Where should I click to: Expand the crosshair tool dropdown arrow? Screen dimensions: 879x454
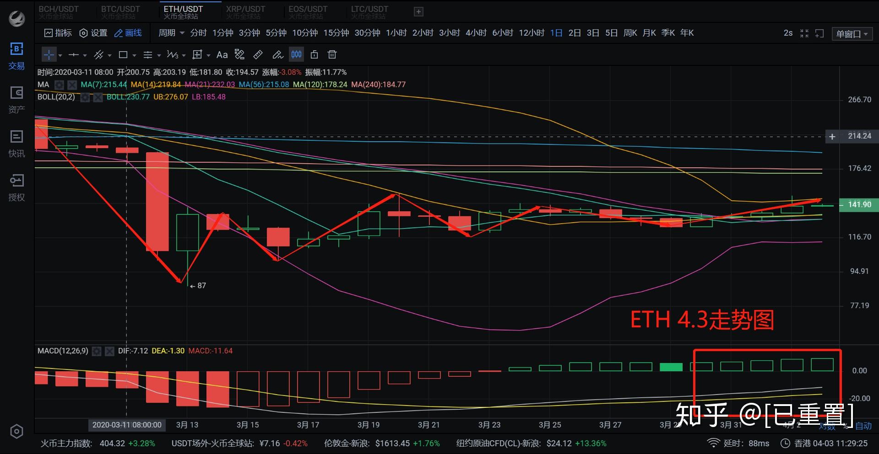[x=60, y=54]
